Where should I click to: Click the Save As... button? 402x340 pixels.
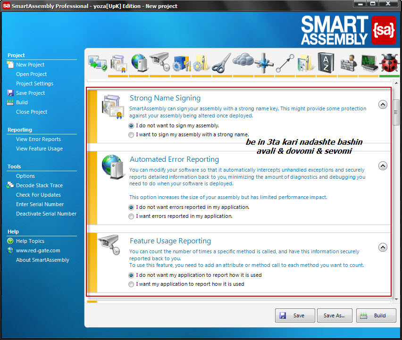335,315
